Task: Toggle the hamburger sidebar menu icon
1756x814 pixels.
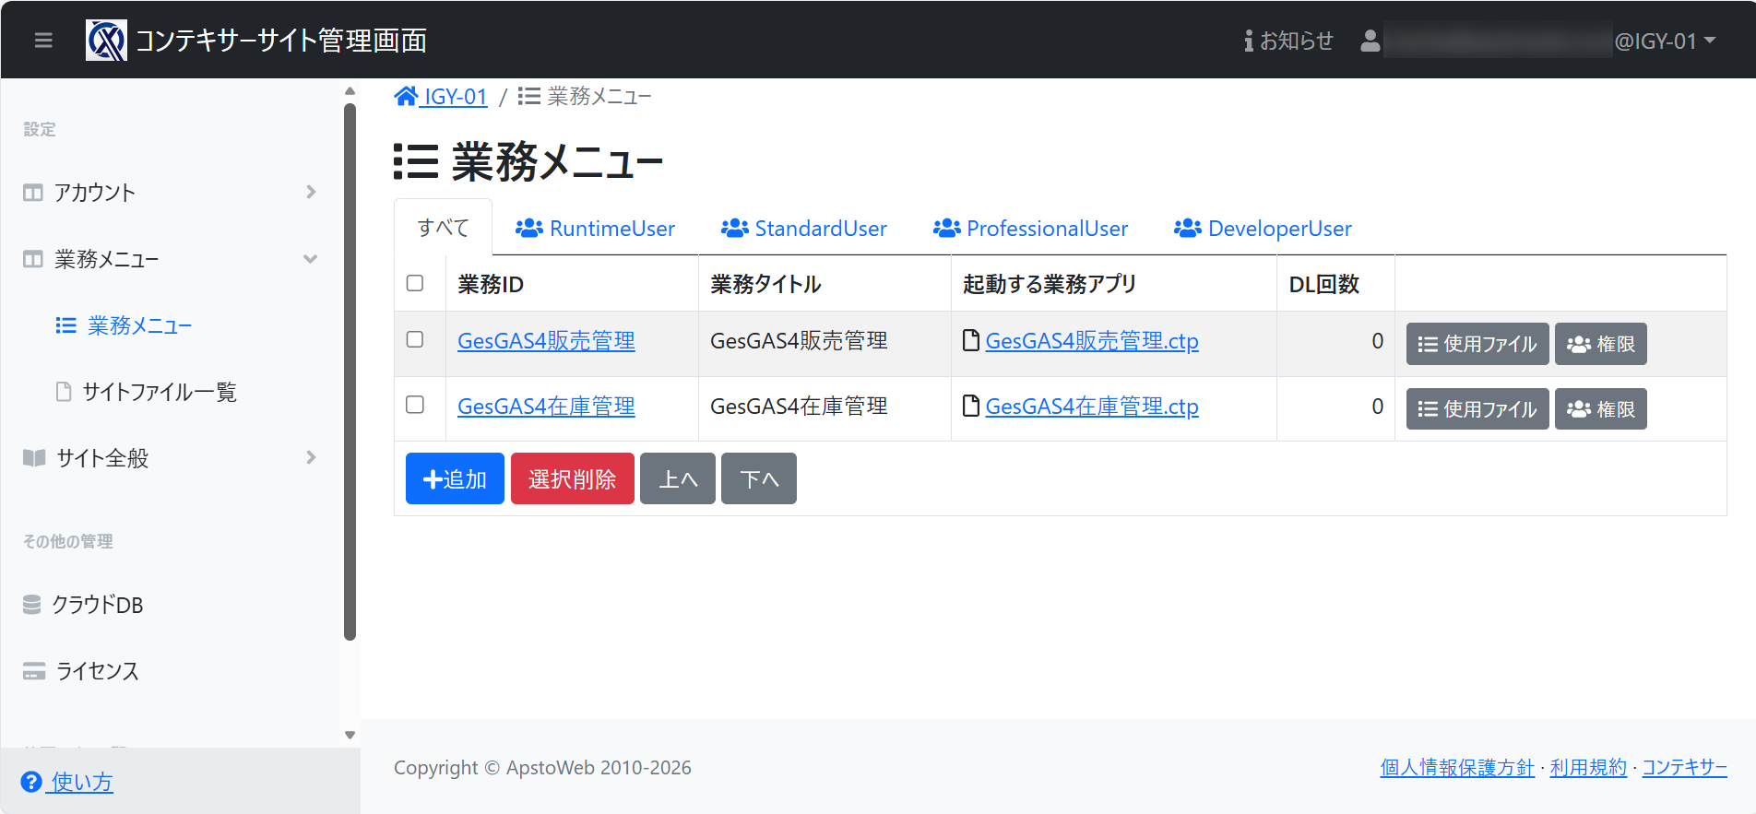Action: click(43, 41)
